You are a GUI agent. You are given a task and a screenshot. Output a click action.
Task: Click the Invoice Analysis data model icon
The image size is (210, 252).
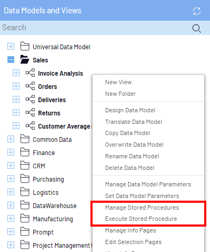(x=30, y=73)
